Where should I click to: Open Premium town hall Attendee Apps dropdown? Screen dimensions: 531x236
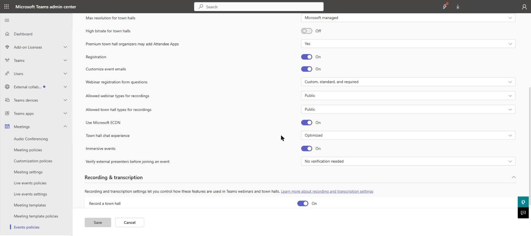[408, 44]
